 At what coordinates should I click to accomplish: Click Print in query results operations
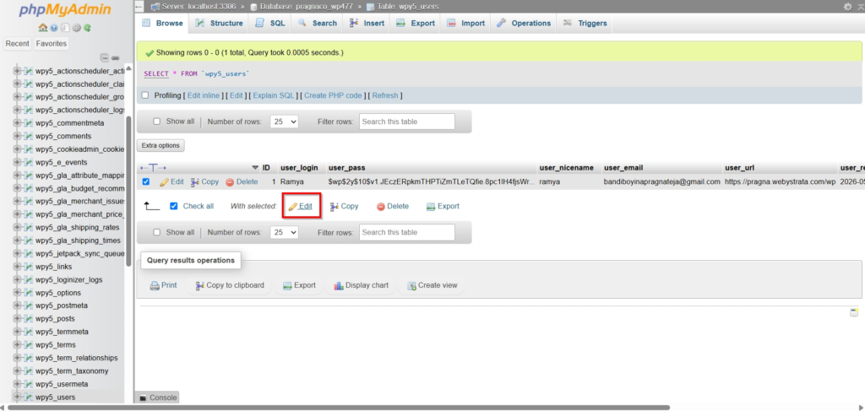coord(164,285)
